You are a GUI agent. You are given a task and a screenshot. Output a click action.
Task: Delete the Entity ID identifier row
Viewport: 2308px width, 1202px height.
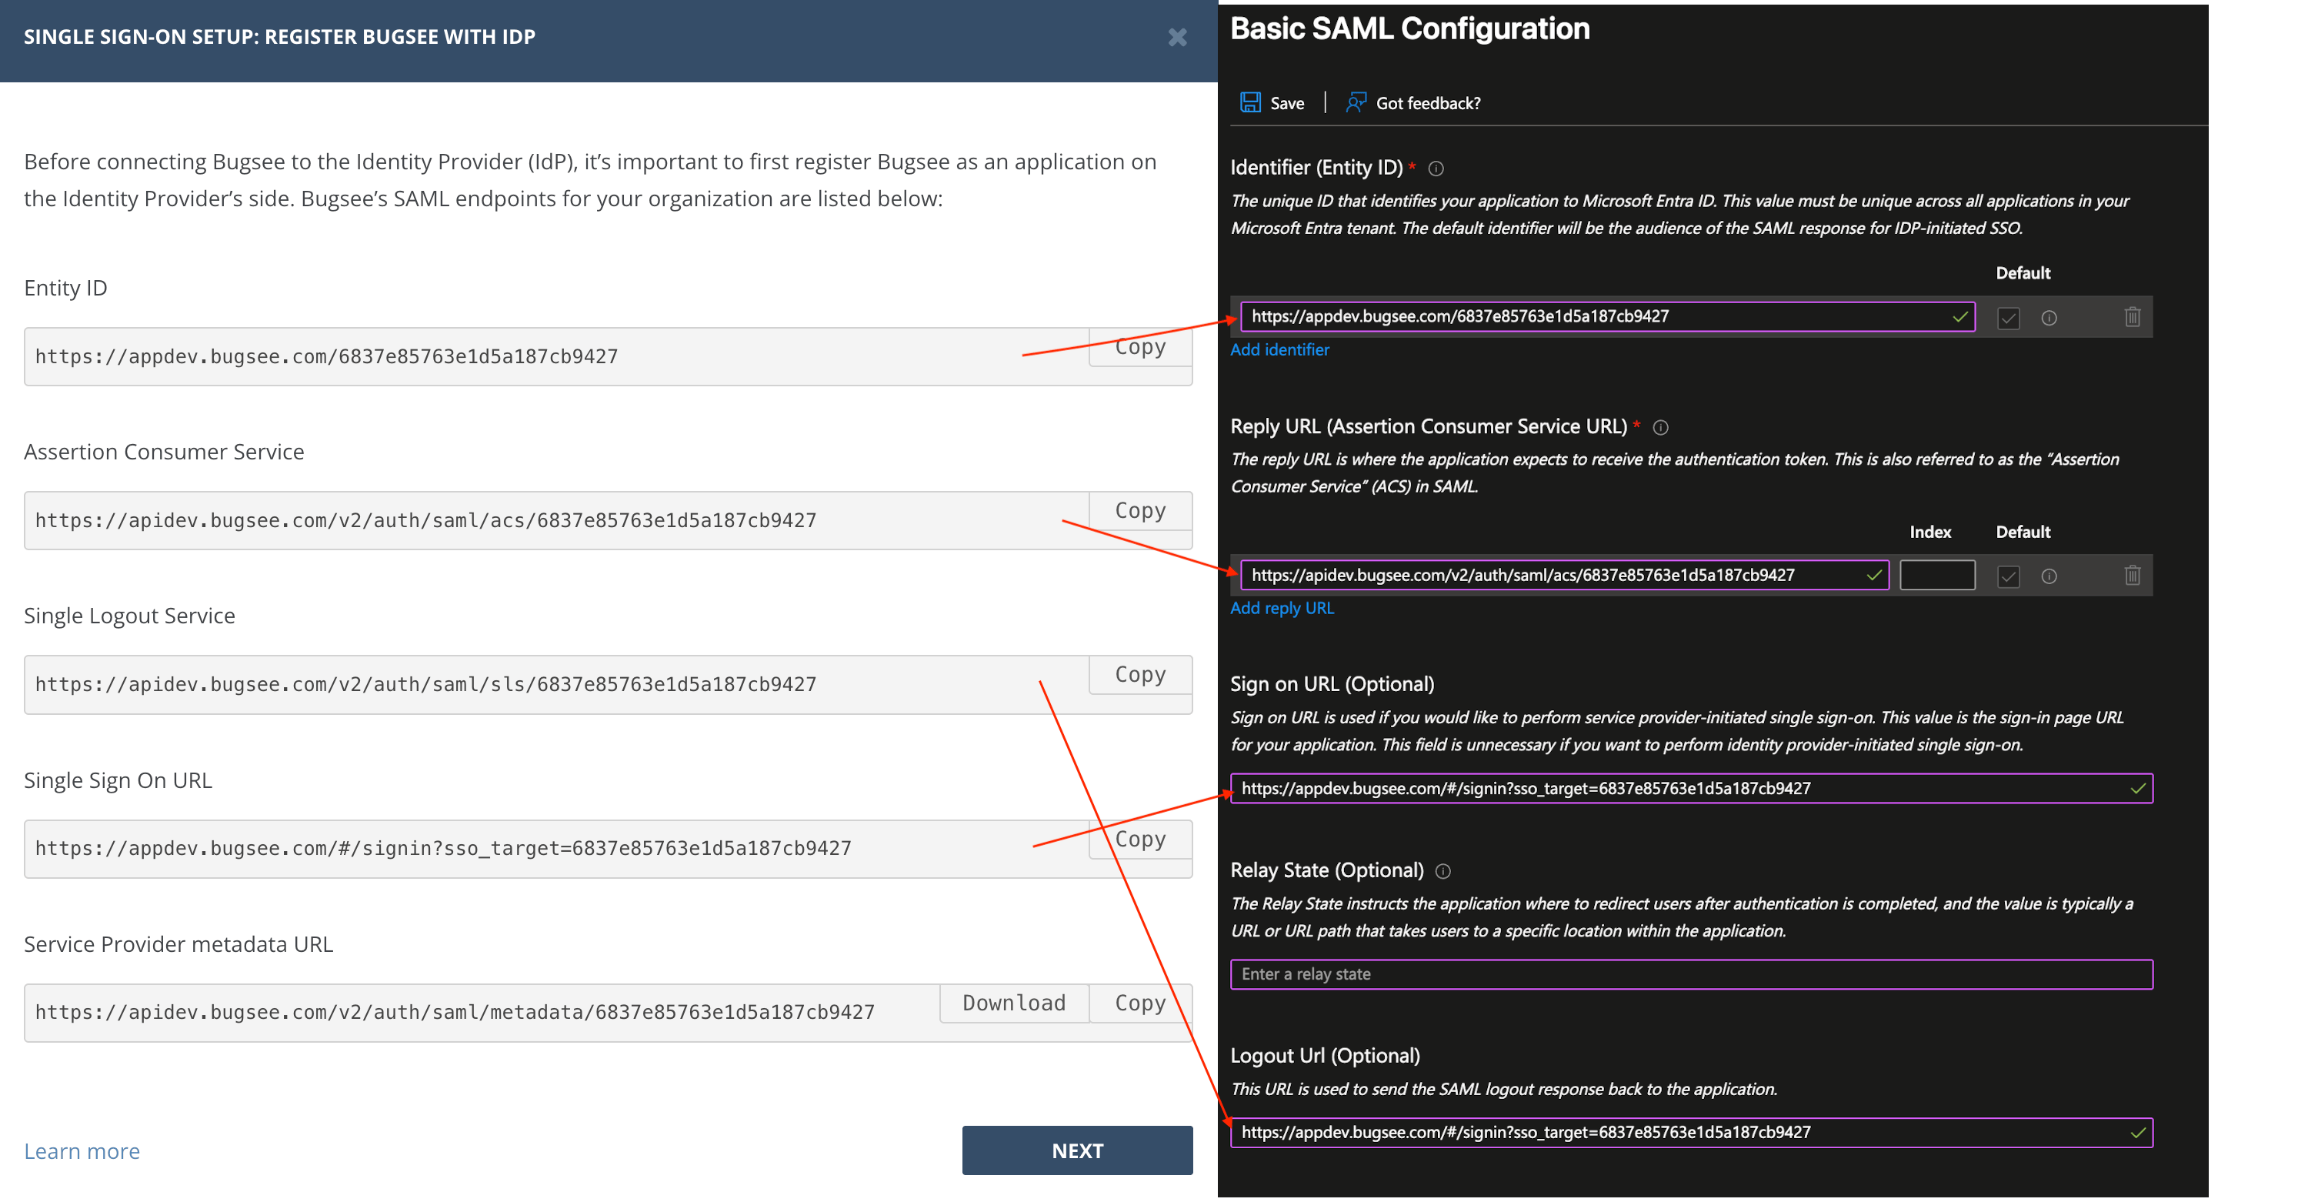(2132, 317)
